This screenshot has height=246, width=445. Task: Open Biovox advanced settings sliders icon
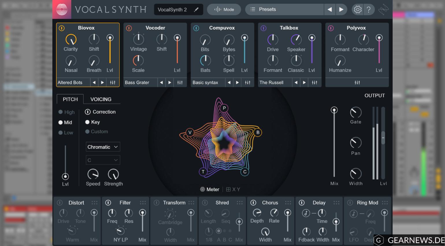coord(113,82)
